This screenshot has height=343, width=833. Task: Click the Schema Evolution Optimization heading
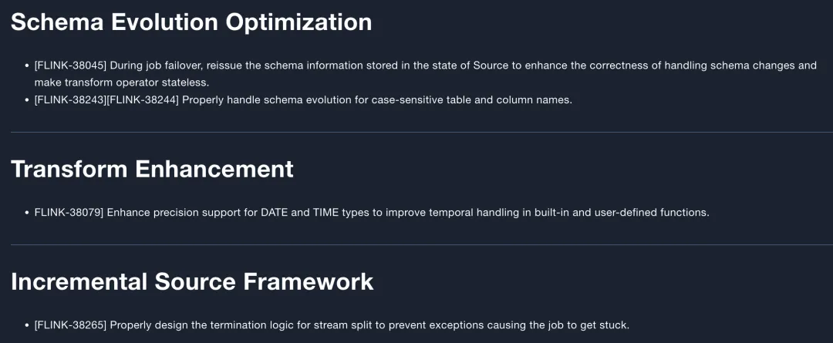tap(191, 22)
